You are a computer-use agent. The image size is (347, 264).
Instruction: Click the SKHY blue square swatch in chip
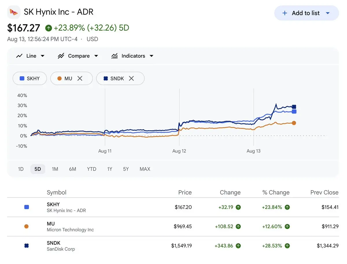(x=22, y=78)
